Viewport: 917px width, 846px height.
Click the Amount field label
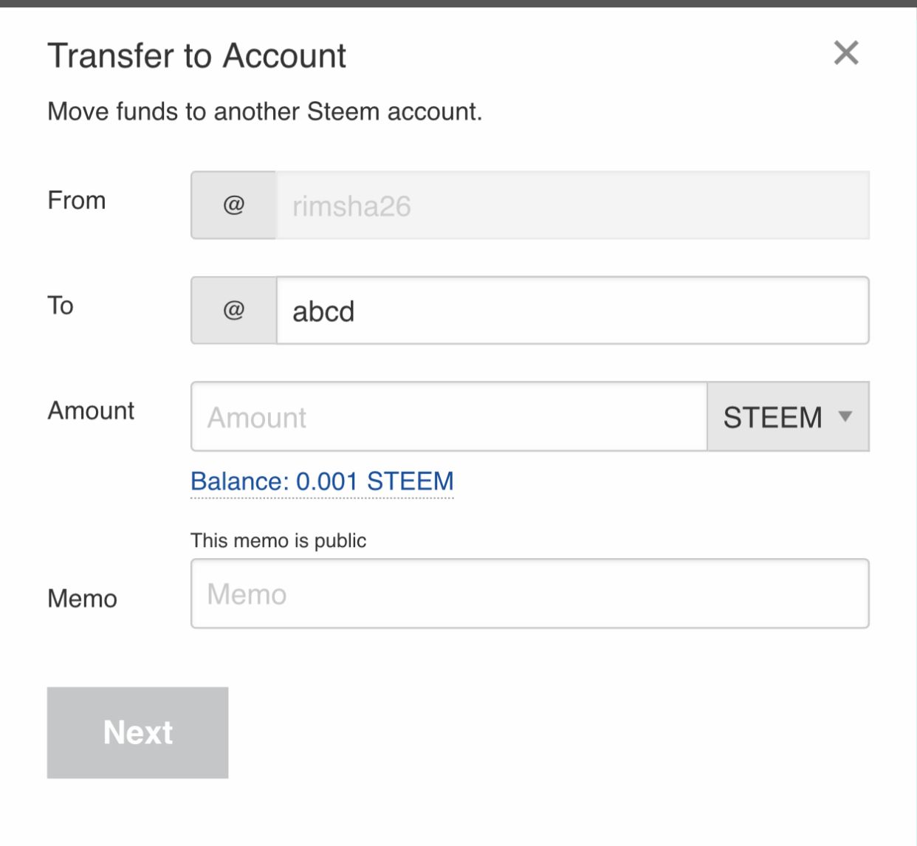click(x=91, y=410)
